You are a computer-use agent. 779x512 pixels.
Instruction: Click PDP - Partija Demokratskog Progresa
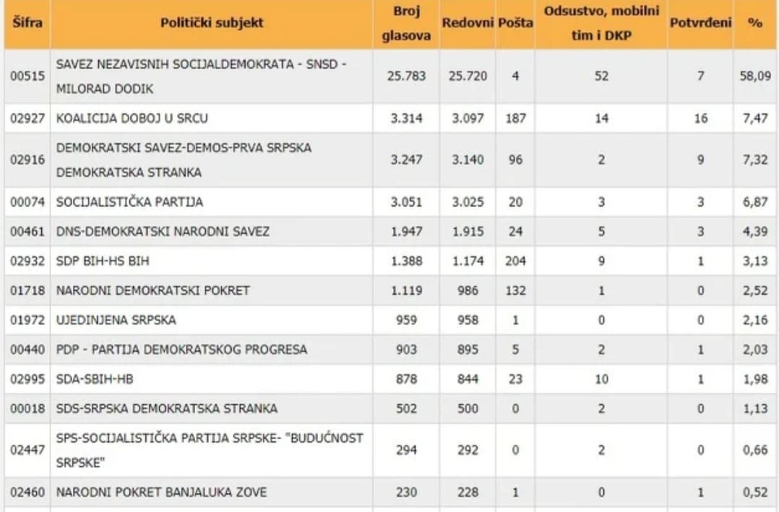(181, 350)
